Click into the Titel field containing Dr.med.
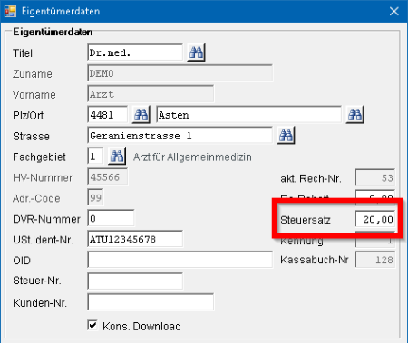This screenshot has height=343, width=408. tap(135, 52)
